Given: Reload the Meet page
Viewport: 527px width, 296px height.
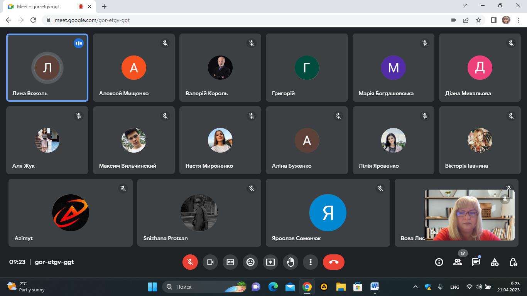Looking at the screenshot, I should pos(33,20).
